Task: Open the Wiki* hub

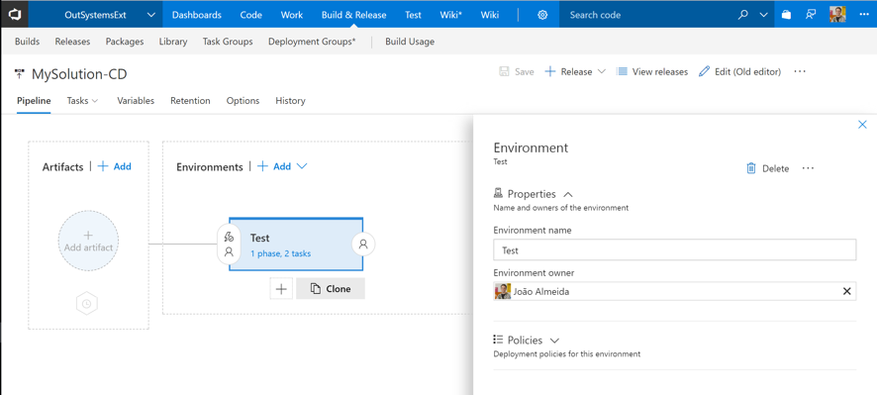Action: (450, 15)
